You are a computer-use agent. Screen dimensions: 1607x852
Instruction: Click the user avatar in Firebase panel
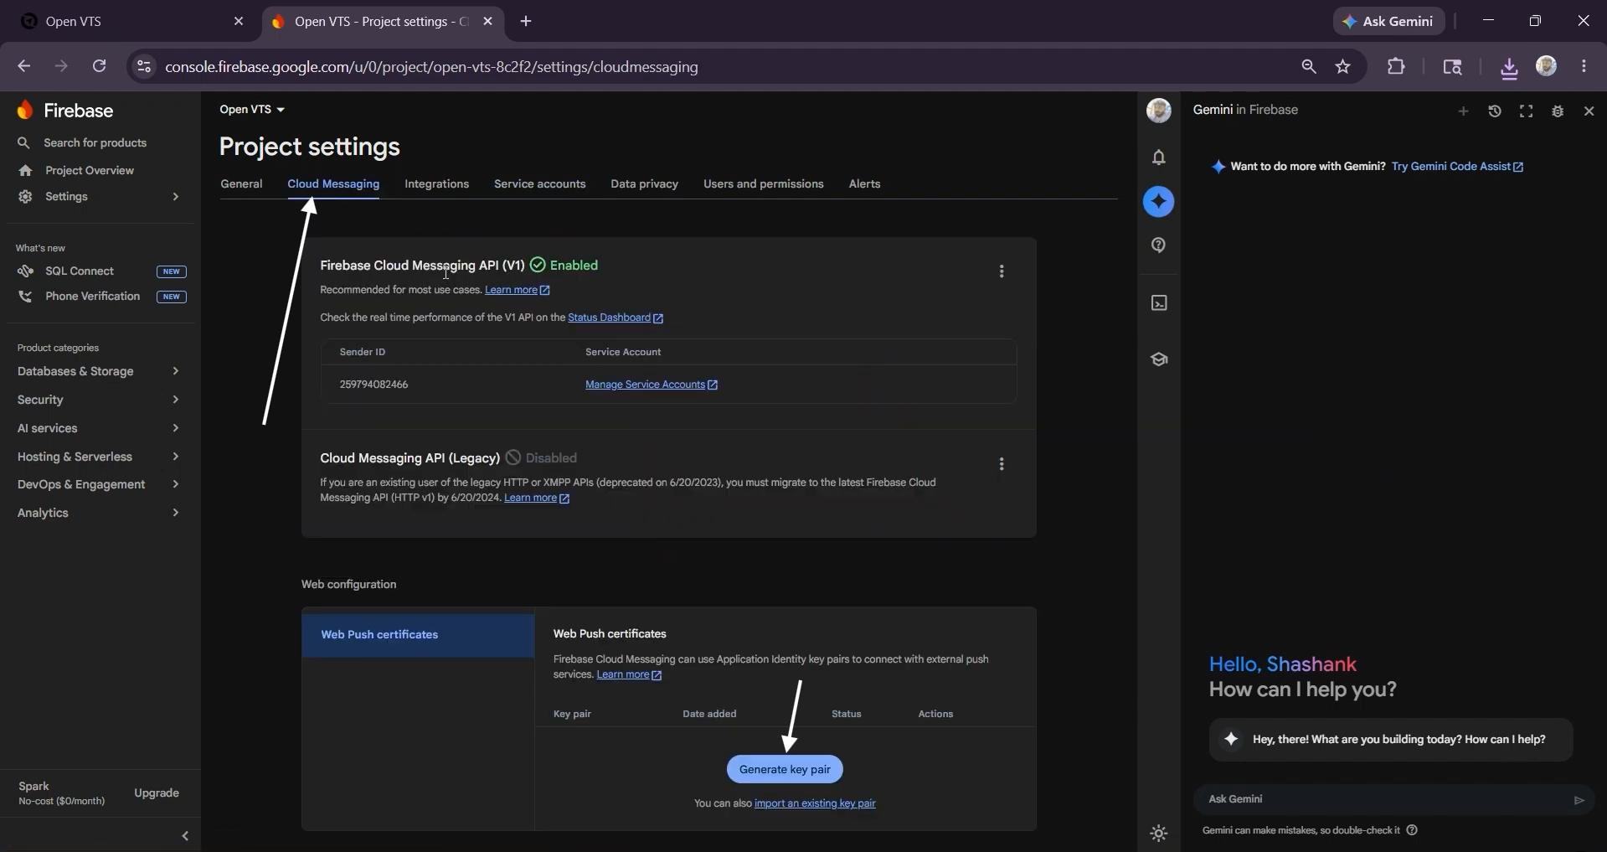pos(1159,111)
